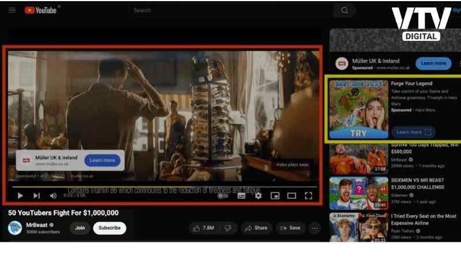Toggle the autoplay switch
461x259 pixels.
(222, 196)
